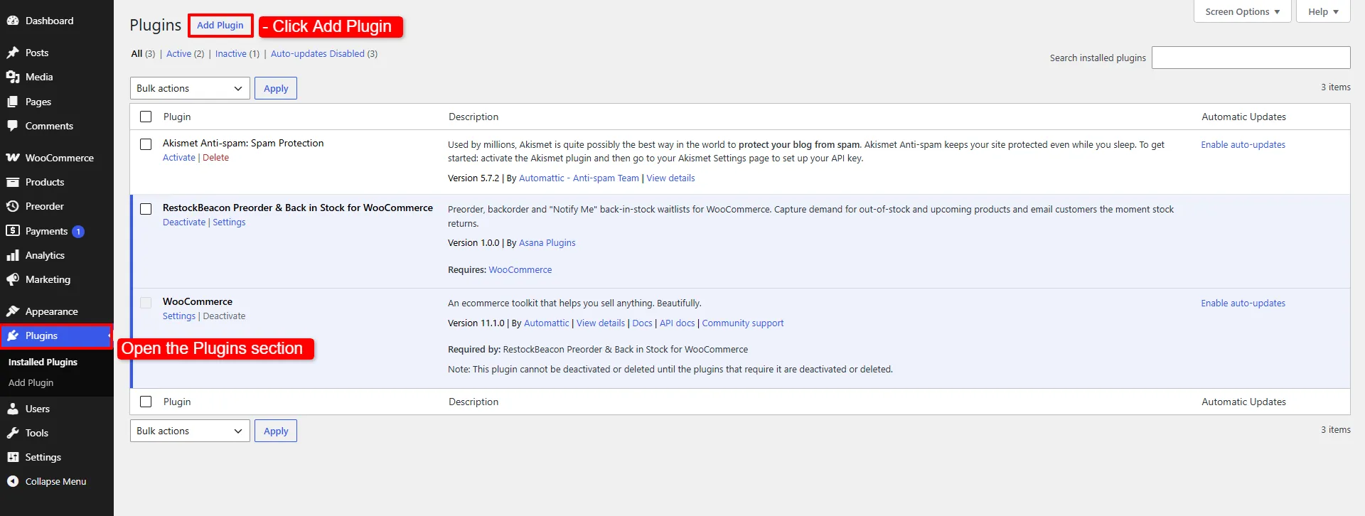Select the Akismet Anti-spam plugin checkbox
This screenshot has width=1365, height=516.
pyautogui.click(x=146, y=144)
